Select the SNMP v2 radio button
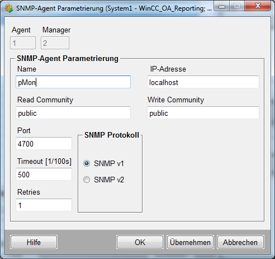Image resolution: width=275 pixels, height=259 pixels. click(87, 180)
